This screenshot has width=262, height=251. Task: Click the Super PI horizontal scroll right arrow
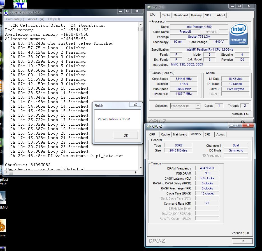click(x=136, y=172)
